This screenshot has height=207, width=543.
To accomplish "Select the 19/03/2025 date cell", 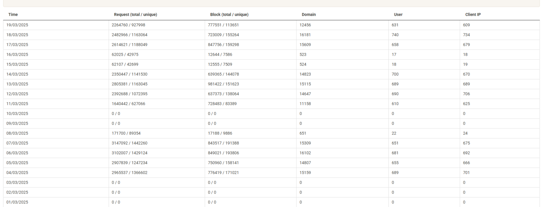I will pos(17,25).
